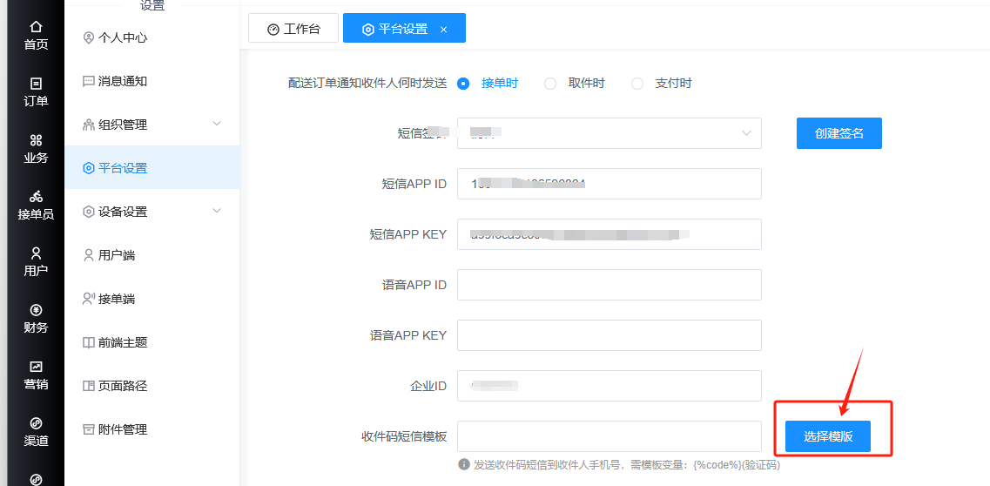Open the 接单员 courier icon

click(36, 196)
